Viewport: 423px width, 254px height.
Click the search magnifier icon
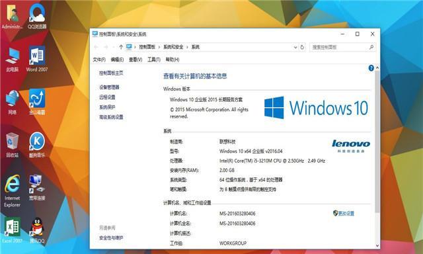(371, 47)
